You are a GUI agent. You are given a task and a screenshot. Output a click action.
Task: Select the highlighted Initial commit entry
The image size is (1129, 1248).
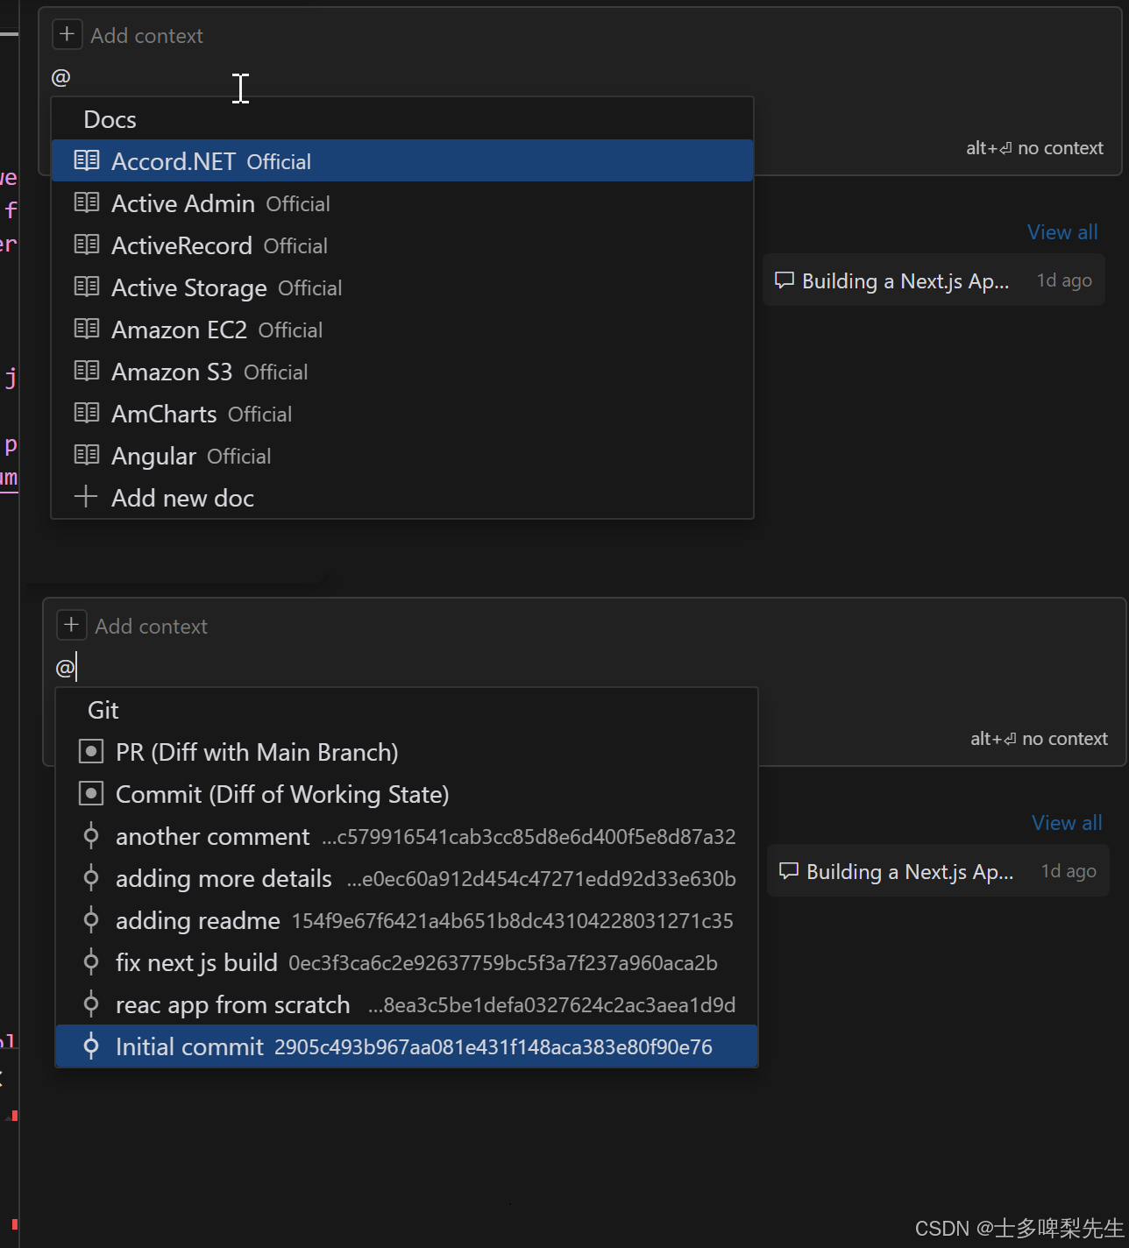pos(407,1046)
